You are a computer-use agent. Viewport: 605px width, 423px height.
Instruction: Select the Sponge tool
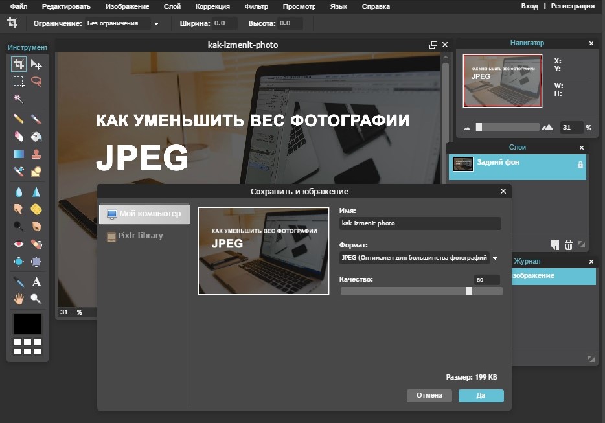[x=36, y=209]
